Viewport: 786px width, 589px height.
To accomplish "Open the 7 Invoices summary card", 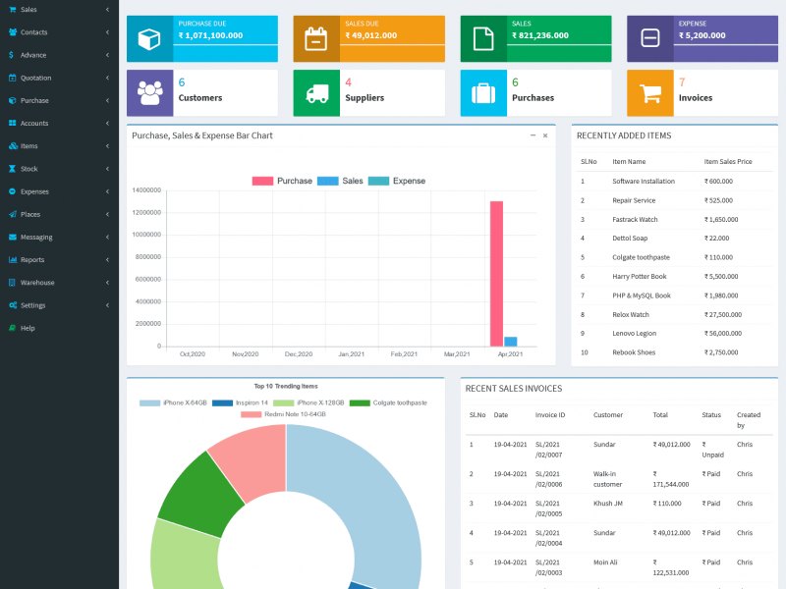I will (x=702, y=92).
